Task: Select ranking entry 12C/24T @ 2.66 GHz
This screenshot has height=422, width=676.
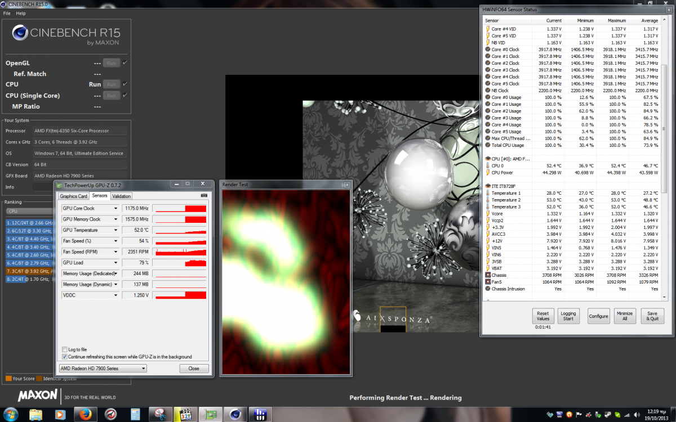Action: click(x=29, y=223)
